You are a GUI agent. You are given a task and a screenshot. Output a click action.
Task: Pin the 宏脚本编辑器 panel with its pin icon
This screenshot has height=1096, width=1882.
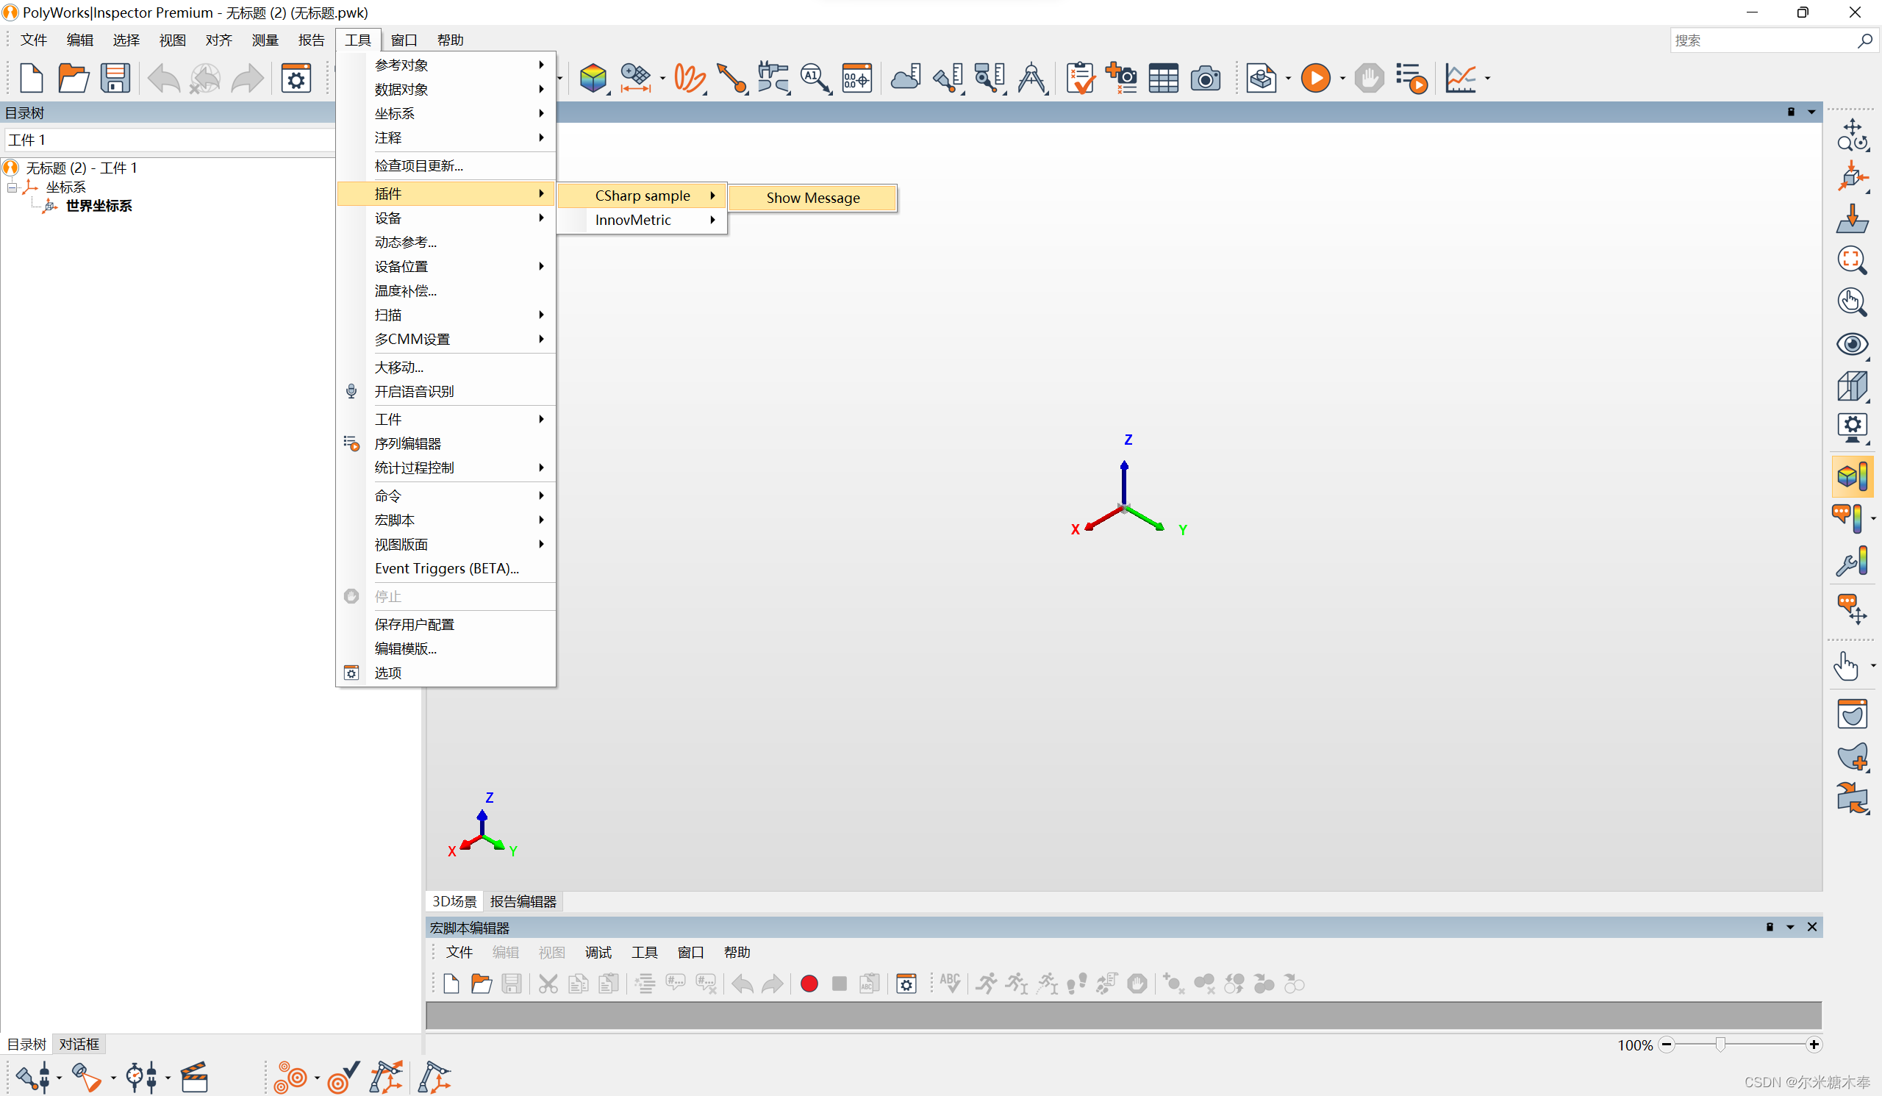click(1770, 926)
